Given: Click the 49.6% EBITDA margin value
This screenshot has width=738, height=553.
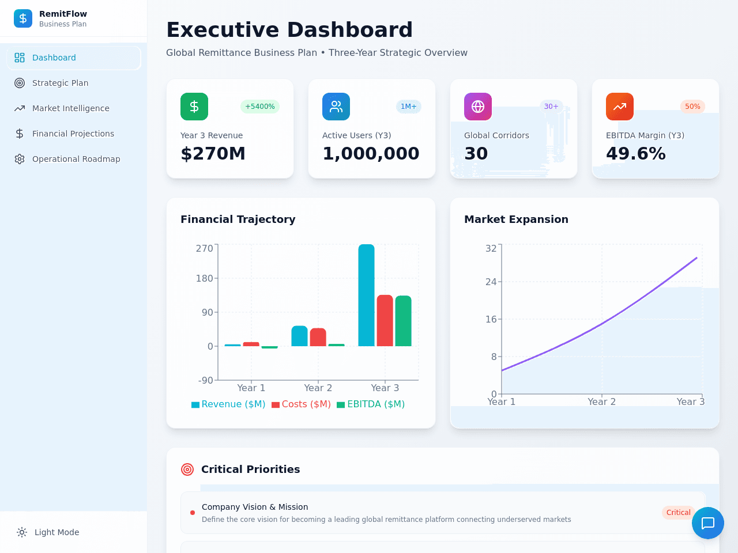Looking at the screenshot, I should point(636,154).
